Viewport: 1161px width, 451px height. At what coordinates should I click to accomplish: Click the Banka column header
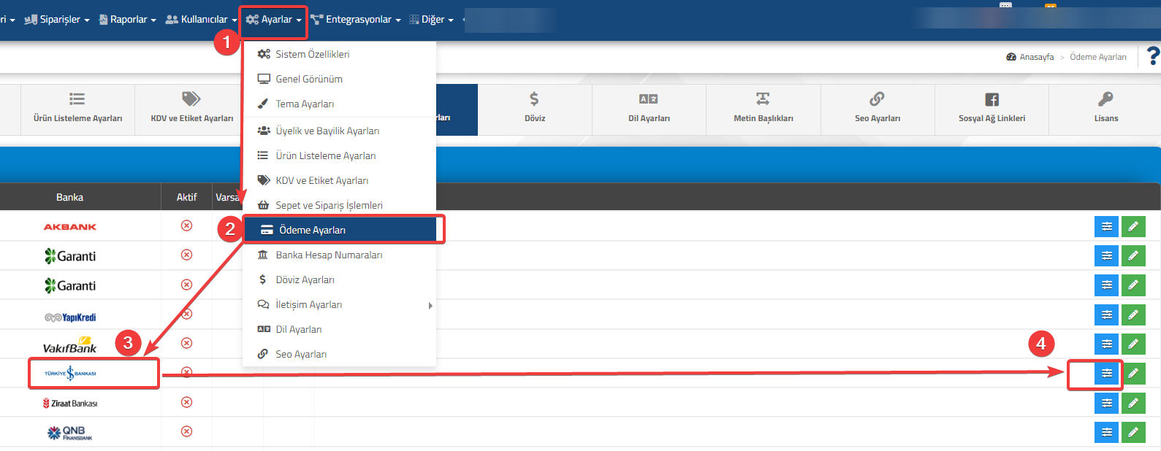click(69, 197)
